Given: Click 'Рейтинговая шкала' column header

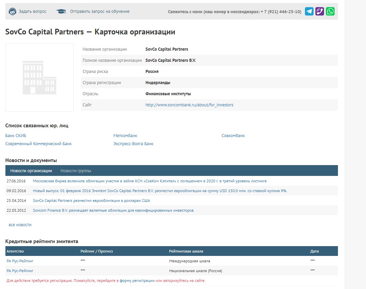Looking at the screenshot, I should click(x=186, y=251).
